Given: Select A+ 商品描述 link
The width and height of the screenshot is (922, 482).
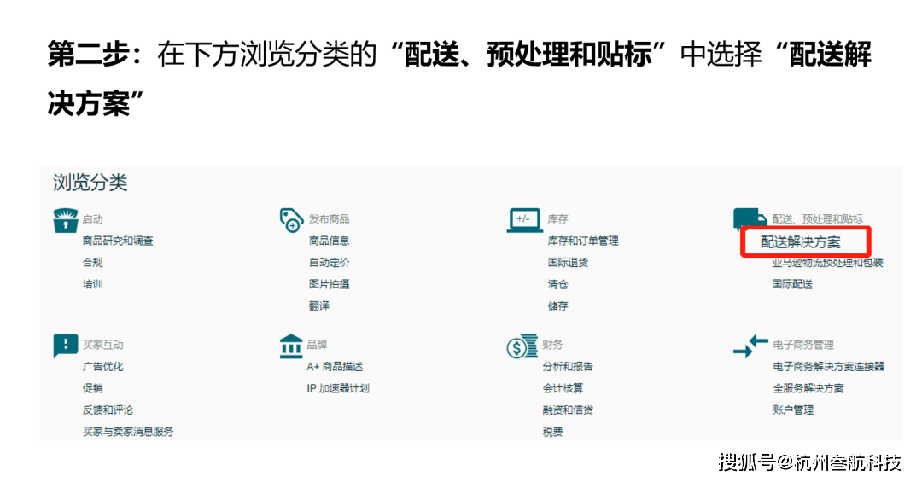Looking at the screenshot, I should pyautogui.click(x=335, y=367).
